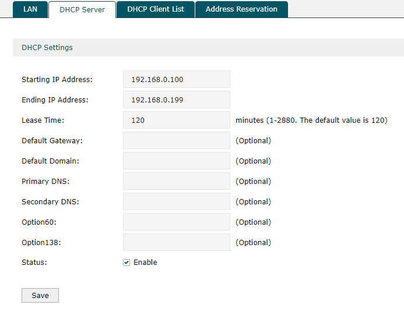Click the Option138 input field
Image resolution: width=404 pixels, height=312 pixels.
point(177,242)
